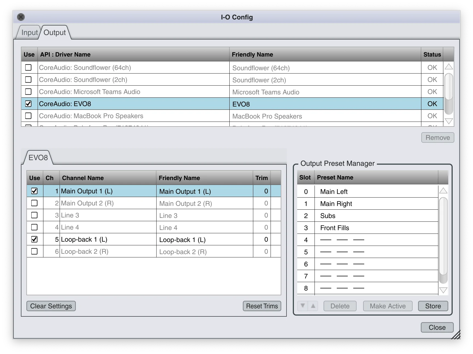Move preset down with the down-arrow button
473x354 pixels.
[x=303, y=306]
